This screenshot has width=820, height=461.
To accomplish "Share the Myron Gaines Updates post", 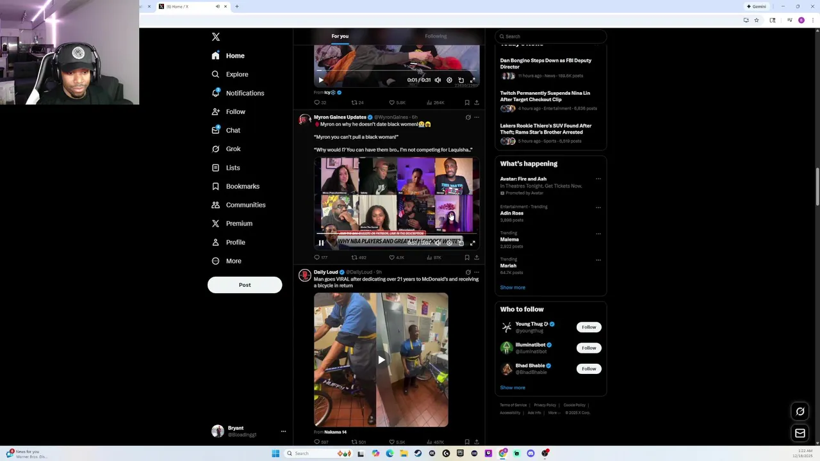I will click(x=476, y=257).
